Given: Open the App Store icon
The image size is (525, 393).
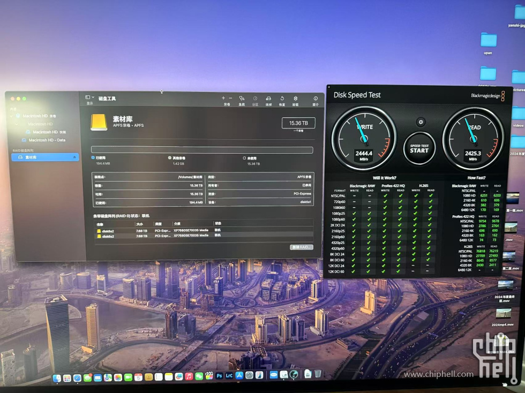Looking at the screenshot, I should click(239, 375).
